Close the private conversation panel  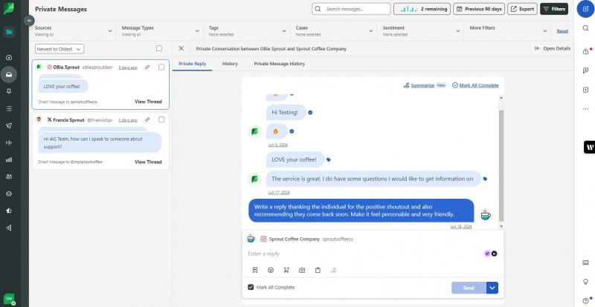pos(181,48)
